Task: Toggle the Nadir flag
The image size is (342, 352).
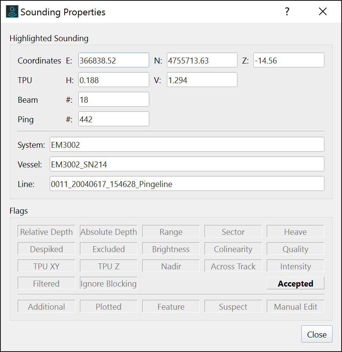Action: point(171,266)
